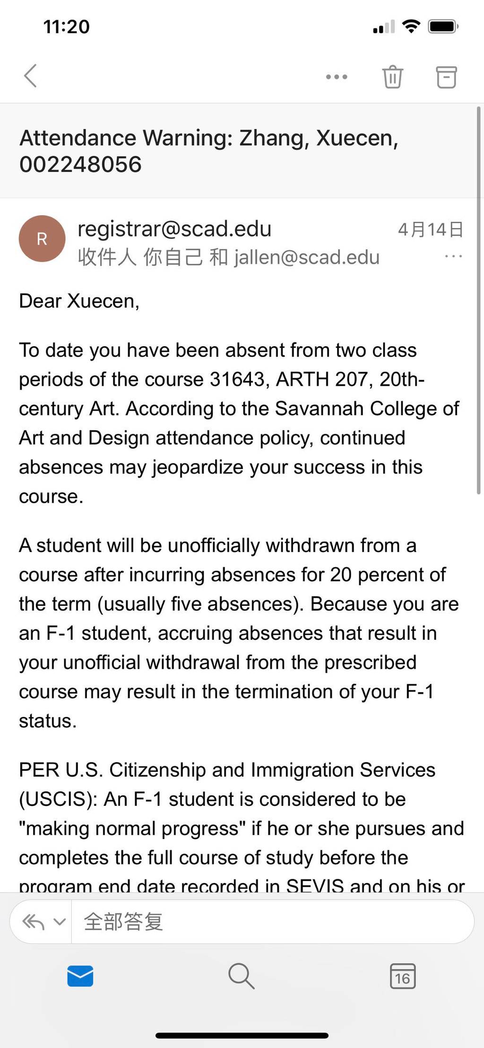The image size is (484, 1048).
Task: Open the three-dot more options menu in toolbar
Action: click(x=337, y=77)
